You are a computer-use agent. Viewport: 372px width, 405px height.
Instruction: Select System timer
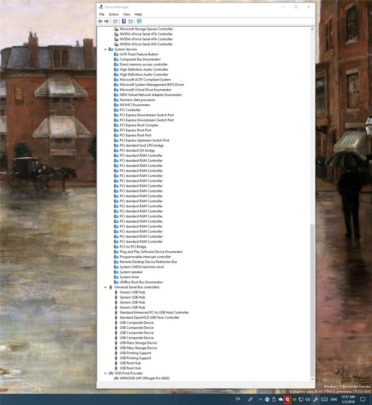click(129, 277)
